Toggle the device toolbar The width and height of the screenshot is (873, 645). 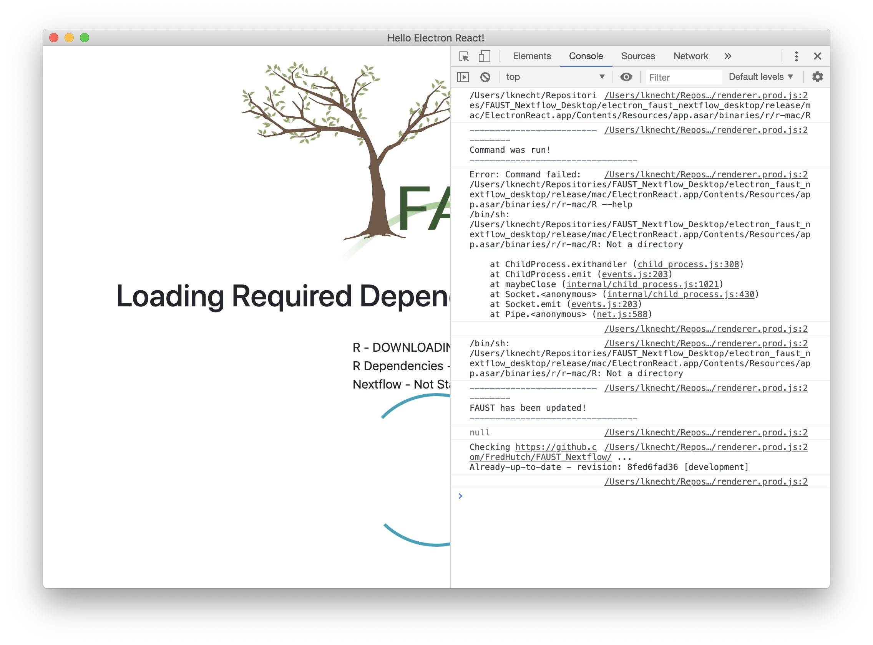484,56
